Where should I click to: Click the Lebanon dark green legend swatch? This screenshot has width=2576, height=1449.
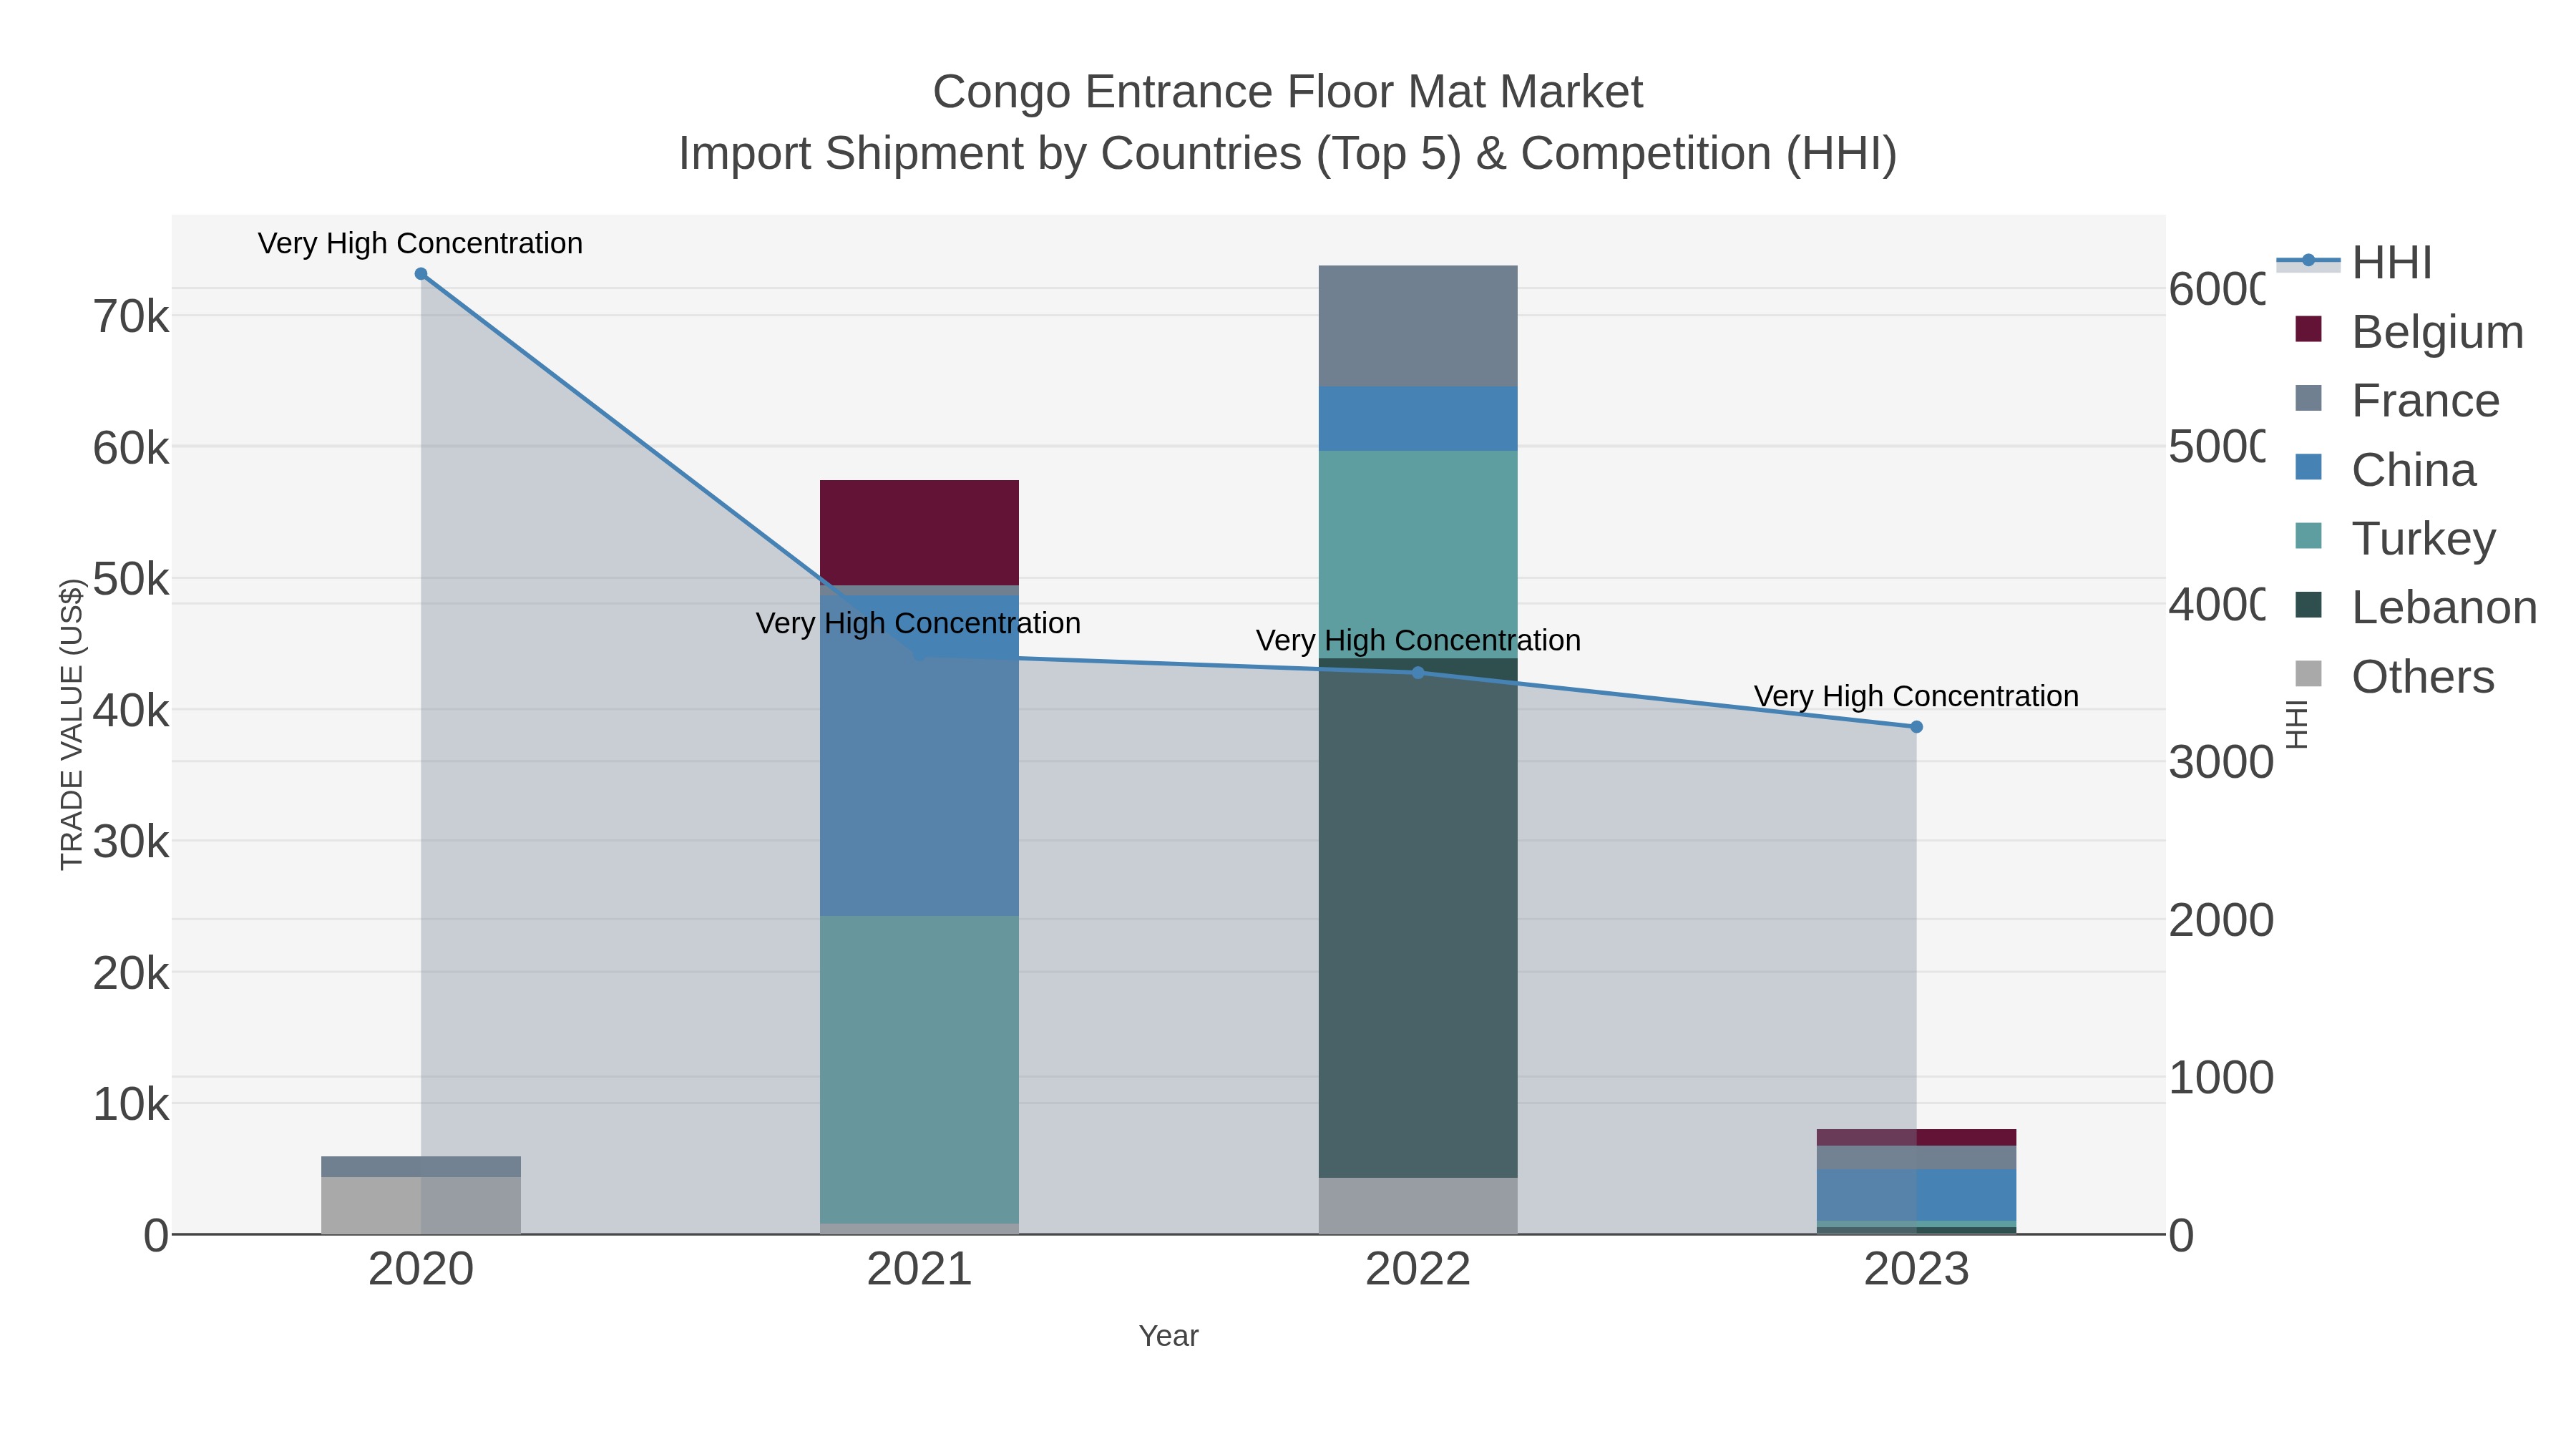[2308, 605]
